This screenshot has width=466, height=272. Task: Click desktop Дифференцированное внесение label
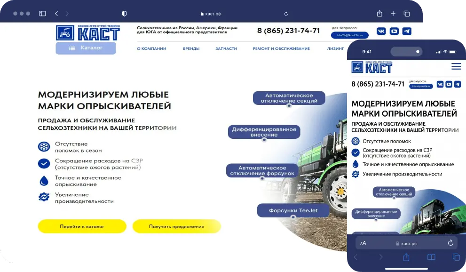[264, 132]
